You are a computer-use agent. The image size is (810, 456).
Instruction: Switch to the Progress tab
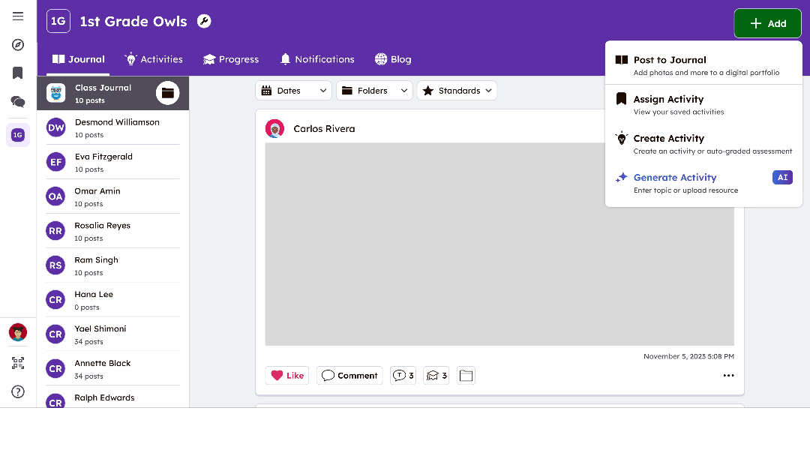[x=231, y=59]
